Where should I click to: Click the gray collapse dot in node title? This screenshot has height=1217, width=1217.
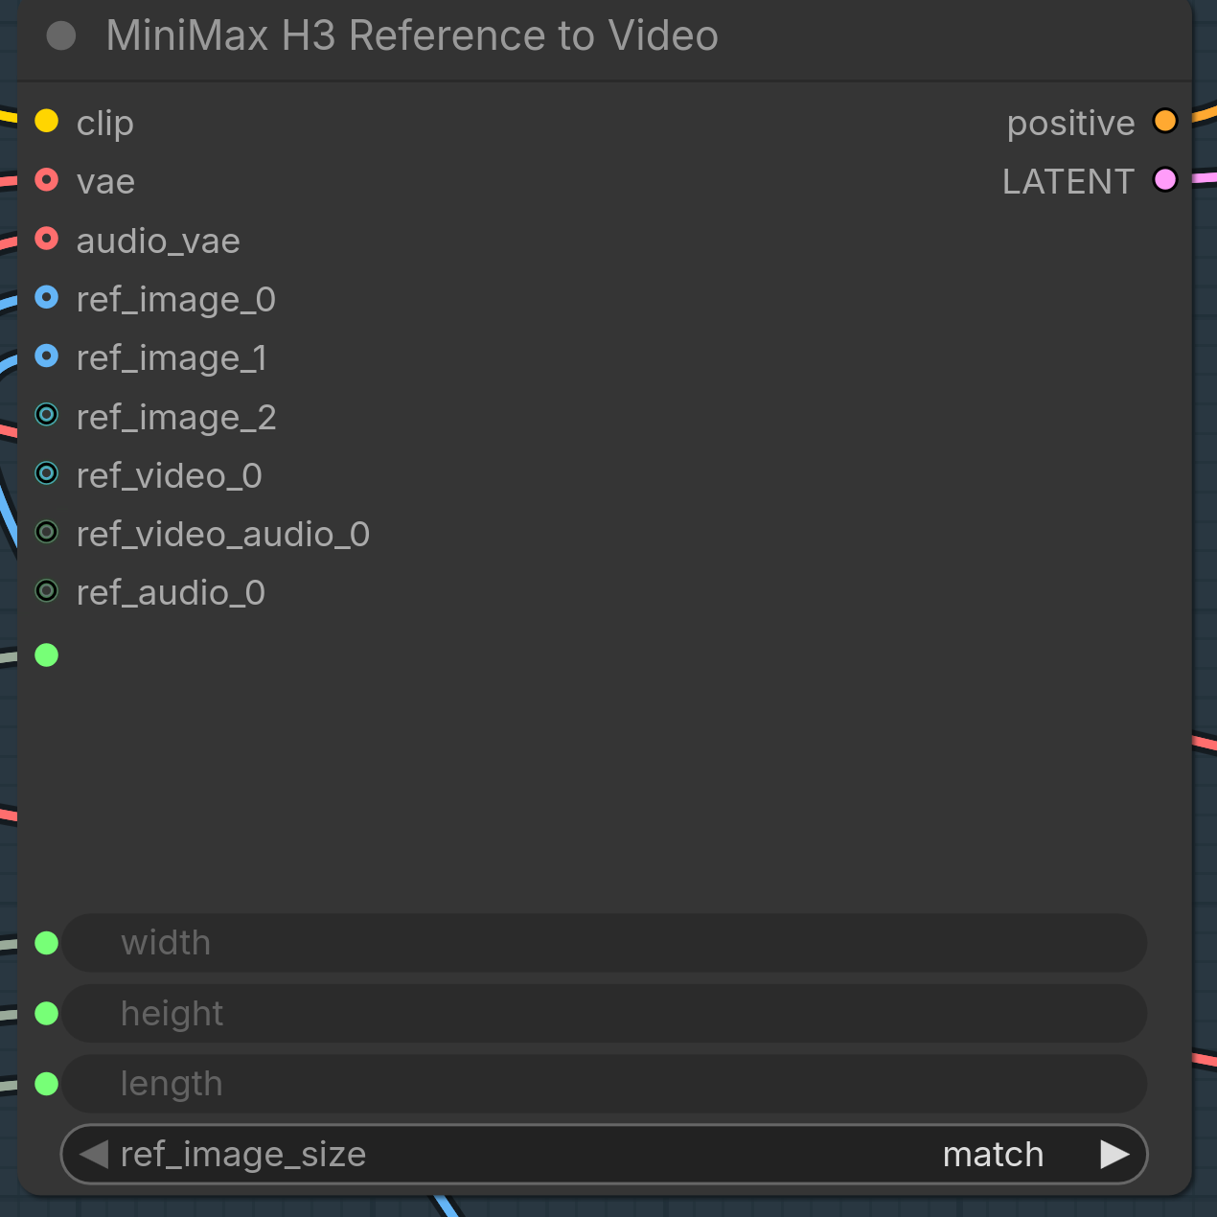(61, 36)
